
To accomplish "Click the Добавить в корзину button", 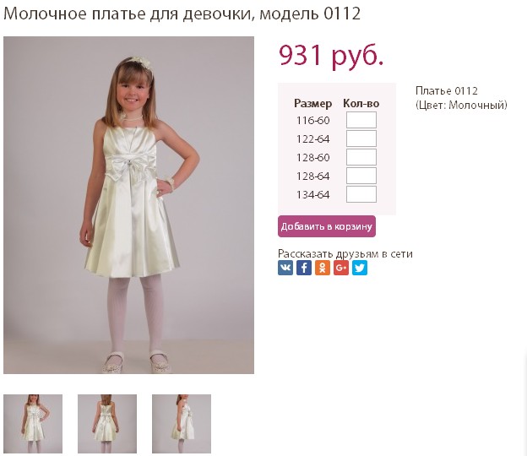I will [x=327, y=226].
